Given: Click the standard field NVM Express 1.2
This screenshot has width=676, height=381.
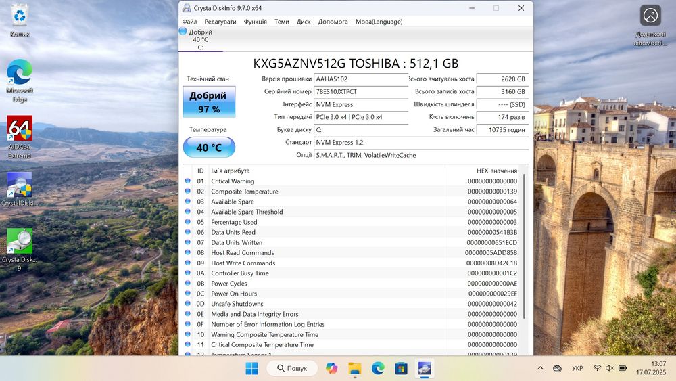Looking at the screenshot, I should click(x=421, y=142).
